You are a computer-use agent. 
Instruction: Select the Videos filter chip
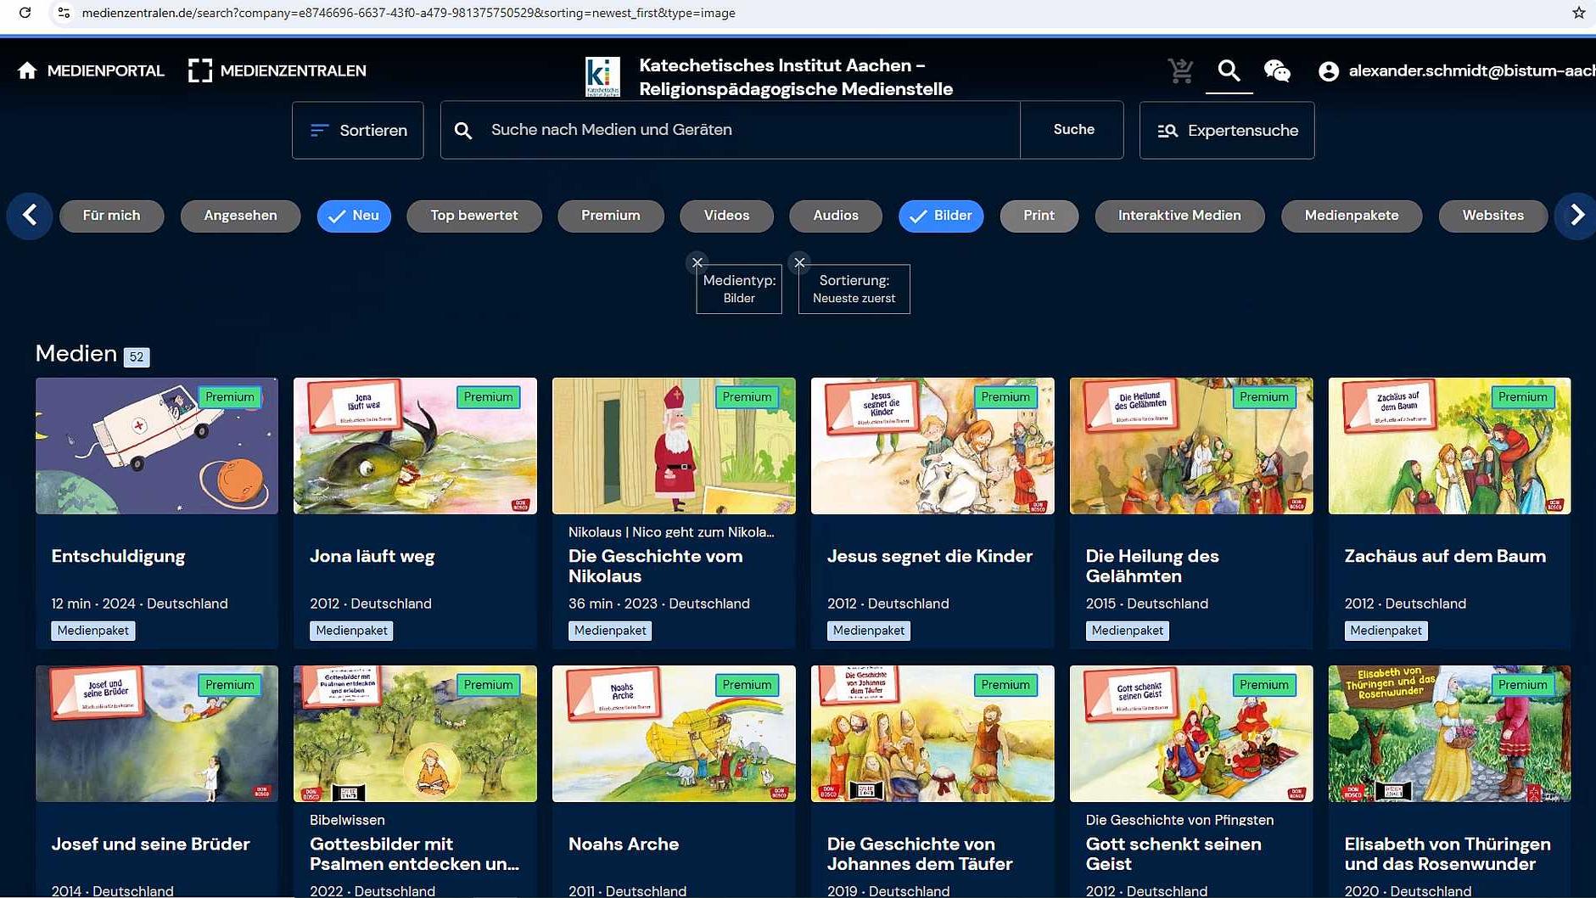(x=726, y=216)
